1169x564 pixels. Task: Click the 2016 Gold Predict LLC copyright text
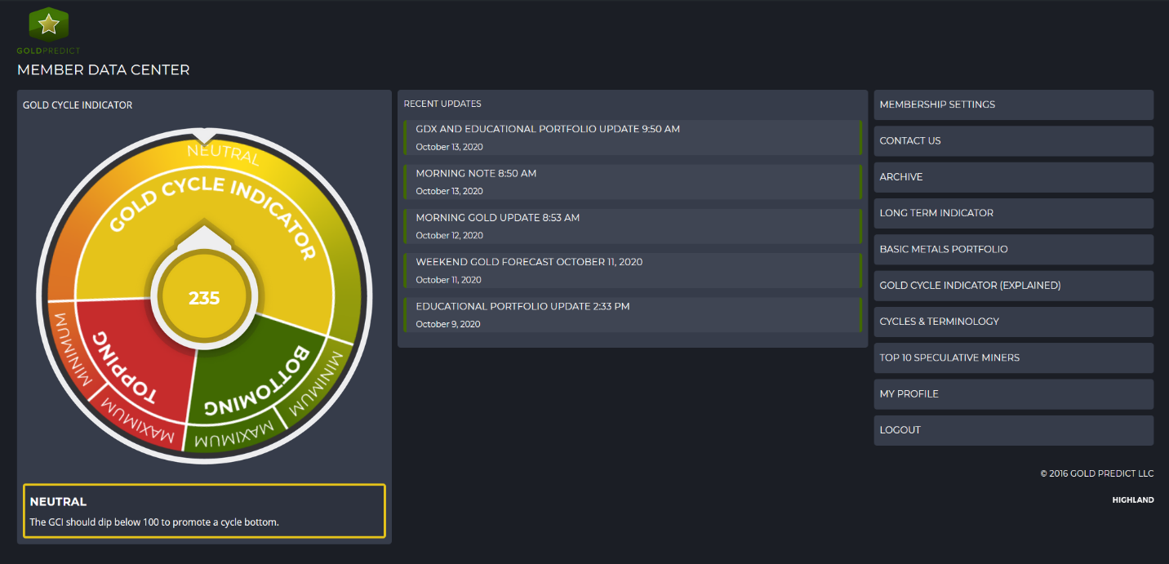(1096, 473)
